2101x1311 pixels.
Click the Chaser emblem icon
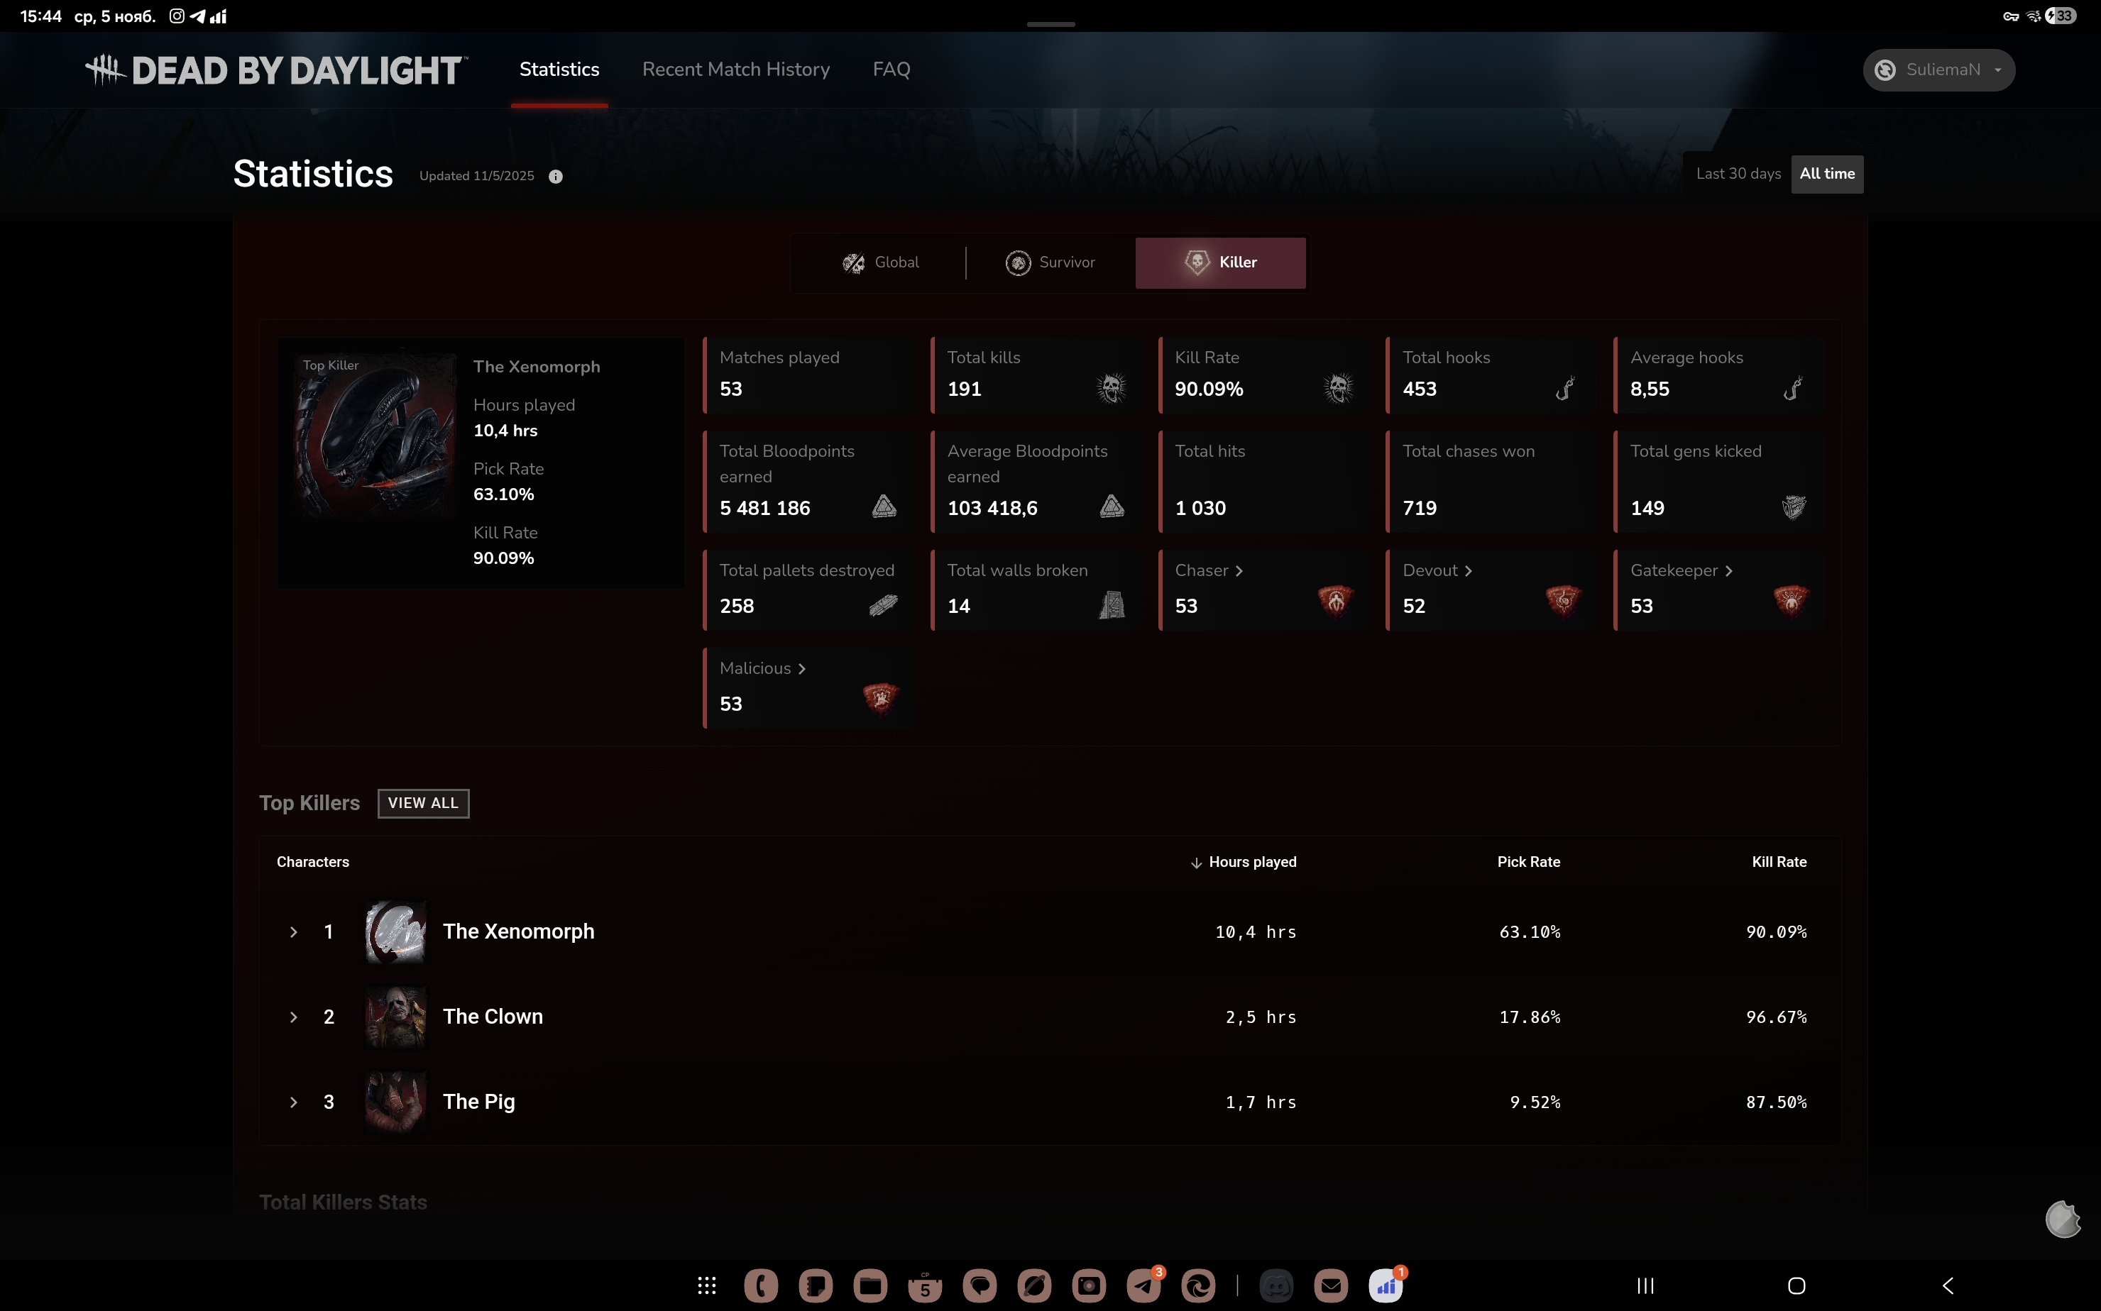pyautogui.click(x=1336, y=600)
